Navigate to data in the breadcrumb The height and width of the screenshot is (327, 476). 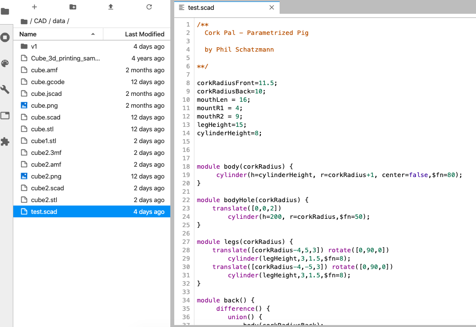pos(59,21)
